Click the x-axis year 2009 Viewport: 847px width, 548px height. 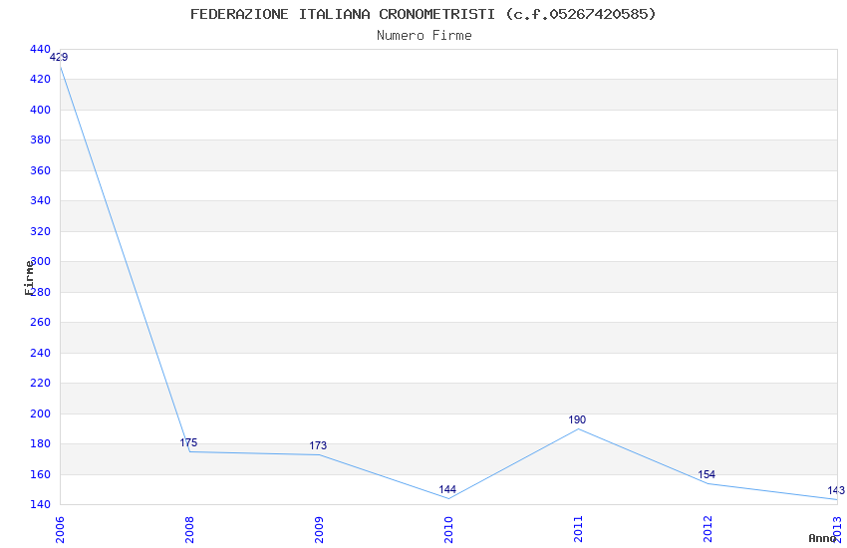[319, 530]
